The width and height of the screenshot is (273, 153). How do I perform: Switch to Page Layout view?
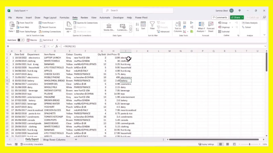[x=228, y=144]
